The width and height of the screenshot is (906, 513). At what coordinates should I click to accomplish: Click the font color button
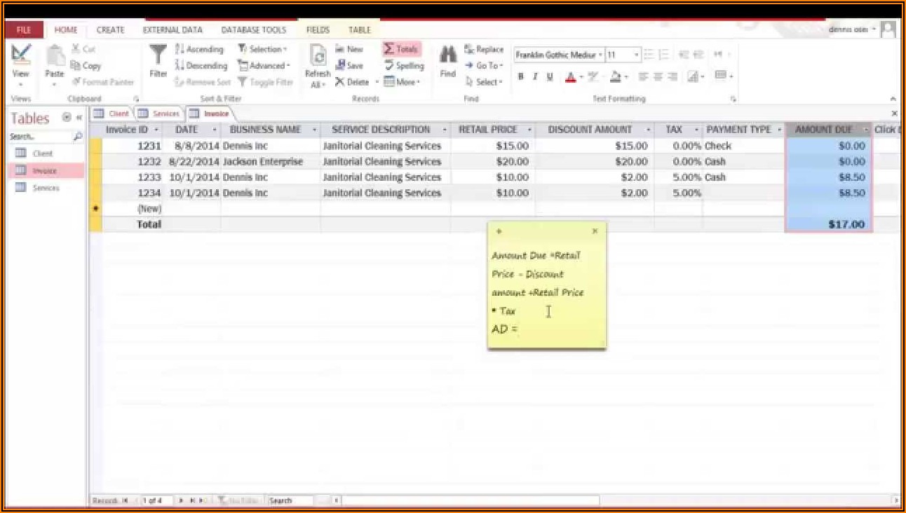pyautogui.click(x=571, y=77)
